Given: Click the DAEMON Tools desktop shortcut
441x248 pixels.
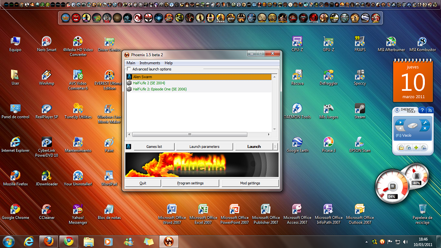Looking at the screenshot, I should click(297, 111).
